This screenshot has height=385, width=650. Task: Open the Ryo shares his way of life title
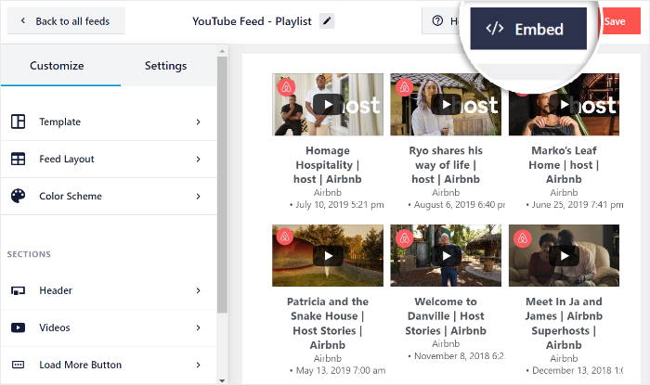click(x=446, y=165)
